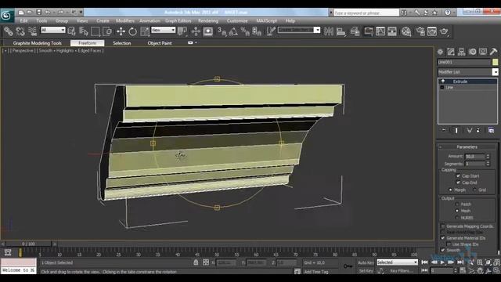Click the Mirror tool icon
501x282 pixels.
tap(329, 31)
